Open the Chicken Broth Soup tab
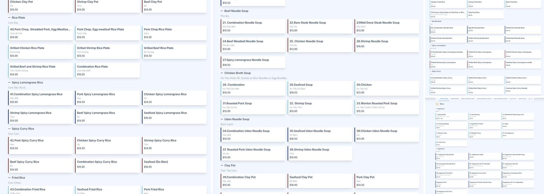Screen dimensions: 544x194 (x=484, y=99)
